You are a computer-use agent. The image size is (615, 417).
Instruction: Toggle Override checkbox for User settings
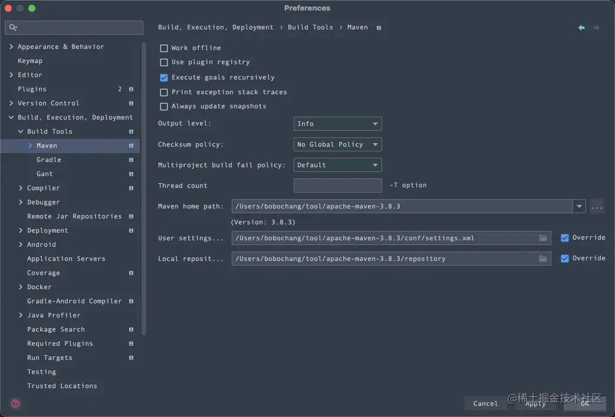point(565,237)
